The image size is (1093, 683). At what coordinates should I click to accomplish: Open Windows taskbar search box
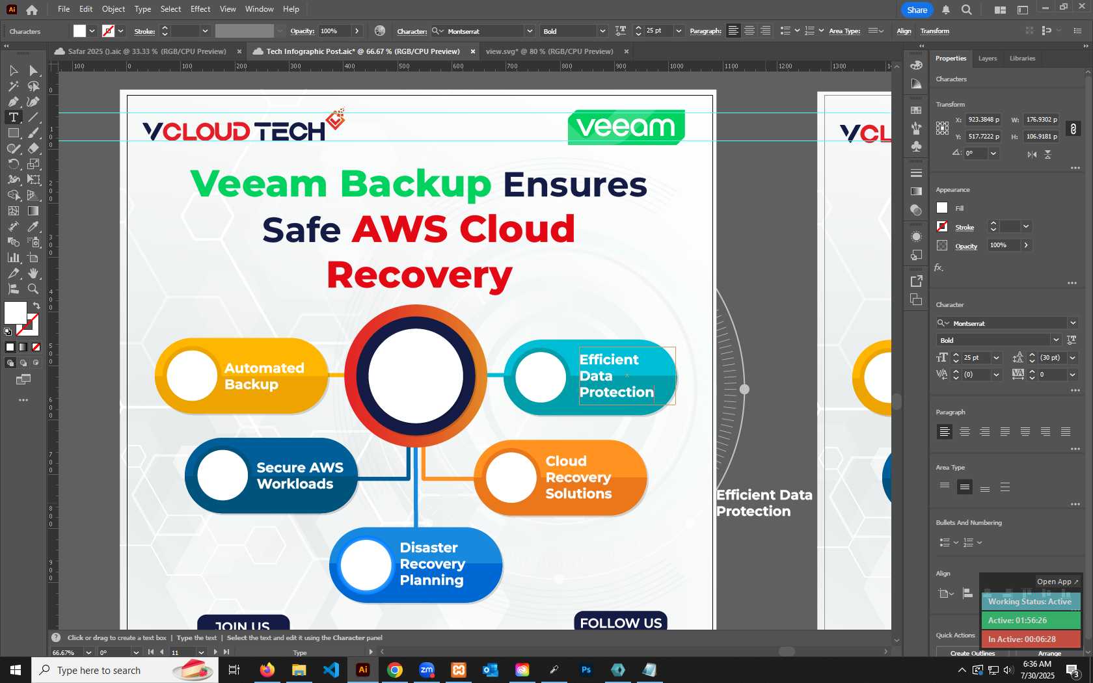coord(125,670)
